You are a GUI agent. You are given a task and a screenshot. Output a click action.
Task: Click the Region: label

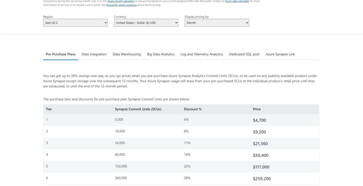click(48, 17)
